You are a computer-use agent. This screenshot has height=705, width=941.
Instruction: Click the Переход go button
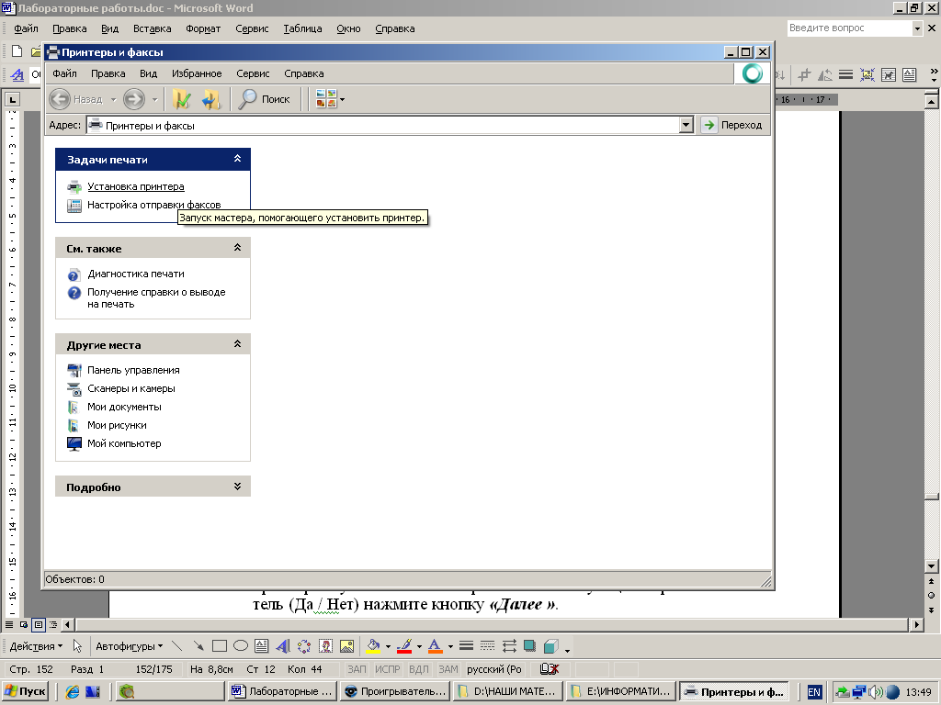tap(733, 125)
